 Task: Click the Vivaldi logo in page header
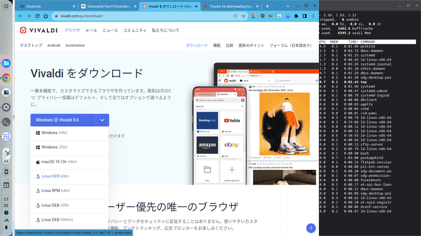pos(38,30)
